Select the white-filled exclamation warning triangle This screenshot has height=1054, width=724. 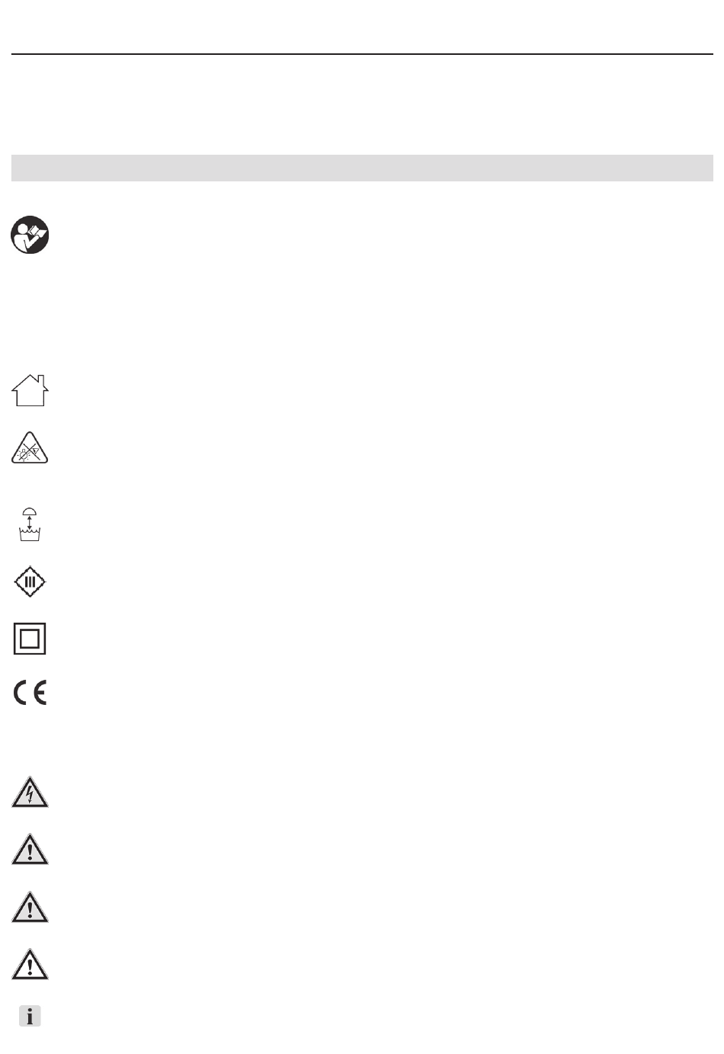coord(30,964)
